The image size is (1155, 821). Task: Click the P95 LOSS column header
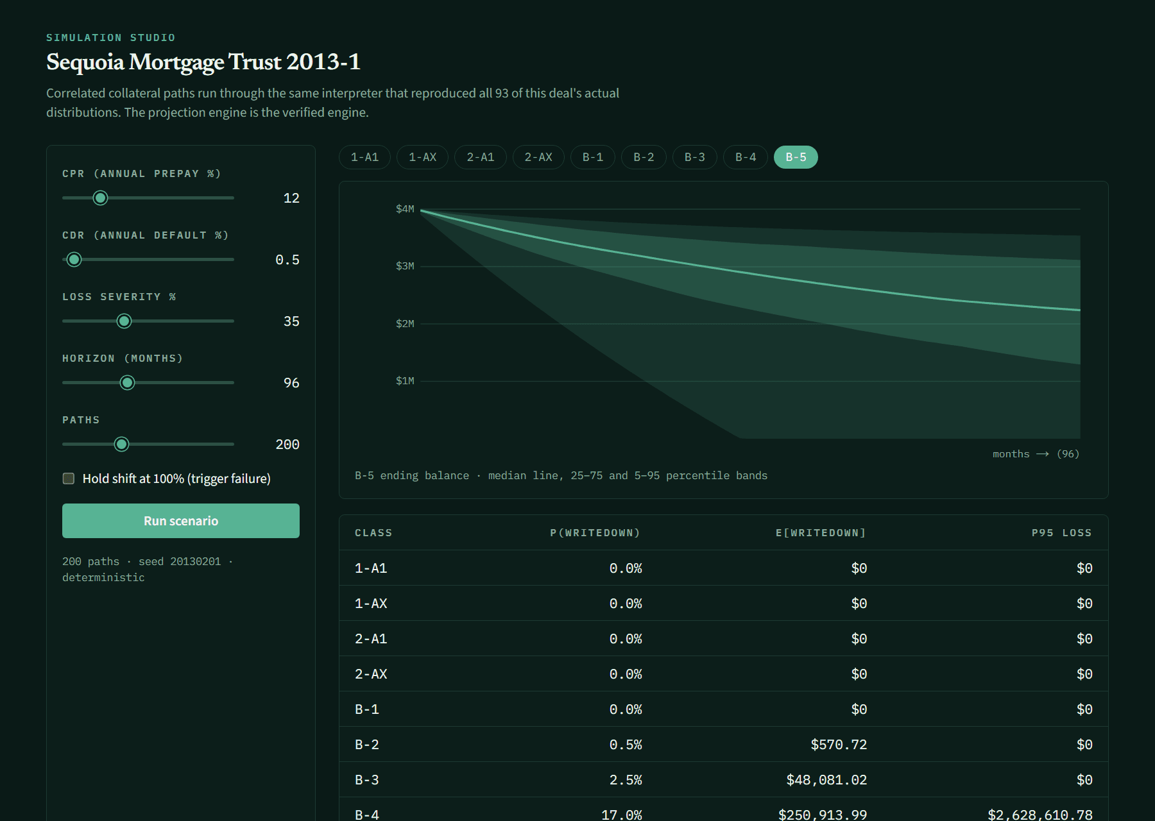click(x=1062, y=533)
